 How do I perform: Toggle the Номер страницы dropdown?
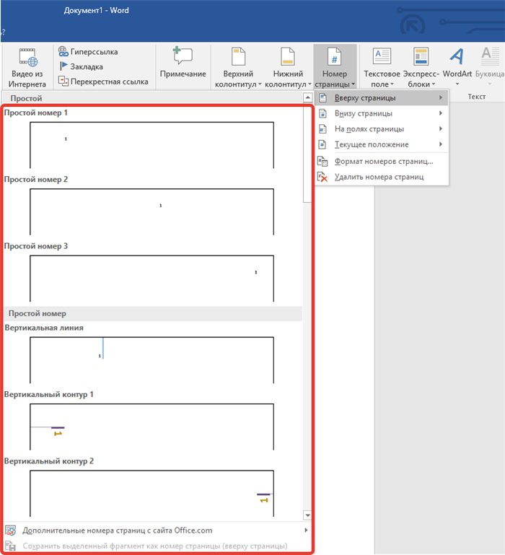click(x=335, y=67)
